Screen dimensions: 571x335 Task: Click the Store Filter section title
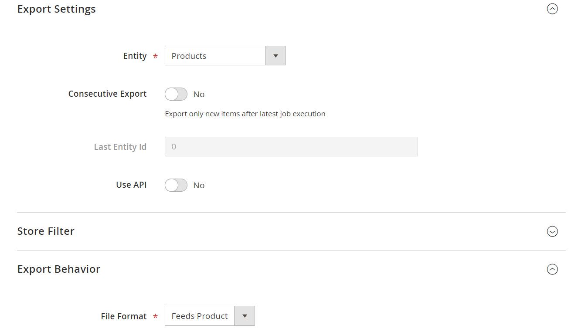(46, 231)
